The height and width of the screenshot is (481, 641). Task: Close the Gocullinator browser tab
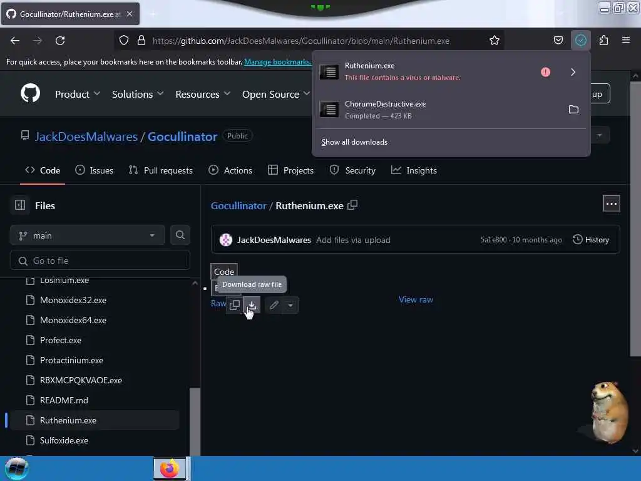click(130, 14)
